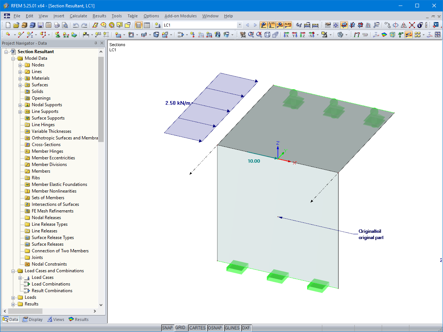
Task: Expand the Load Cases tree node
Action: pyautogui.click(x=20, y=277)
